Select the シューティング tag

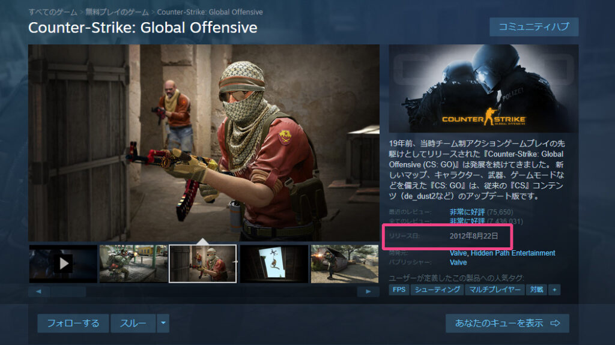pos(437,290)
